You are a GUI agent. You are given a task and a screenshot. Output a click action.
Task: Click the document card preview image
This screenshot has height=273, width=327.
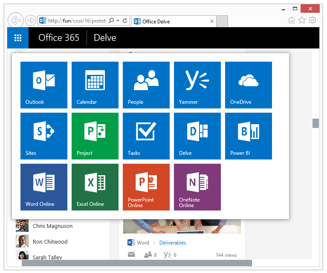click(x=182, y=226)
